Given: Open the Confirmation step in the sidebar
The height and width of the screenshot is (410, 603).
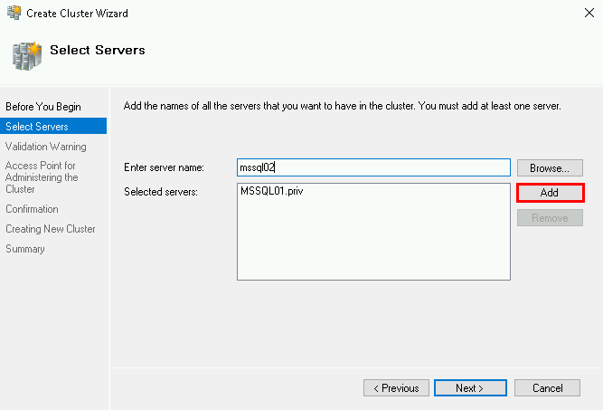Looking at the screenshot, I should (32, 209).
